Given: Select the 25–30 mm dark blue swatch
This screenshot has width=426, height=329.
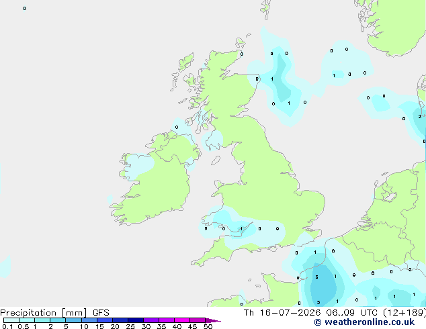Looking at the screenshot, I should 136,320.
